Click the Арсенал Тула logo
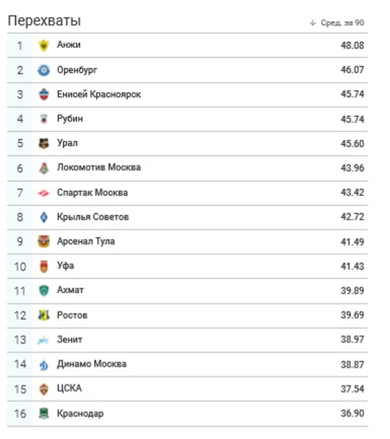The height and width of the screenshot is (439, 390). click(x=44, y=241)
